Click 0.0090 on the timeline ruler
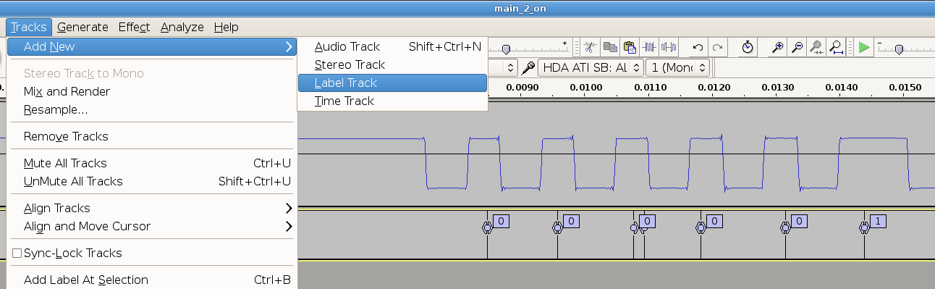The height and width of the screenshot is (289, 935). pos(522,87)
